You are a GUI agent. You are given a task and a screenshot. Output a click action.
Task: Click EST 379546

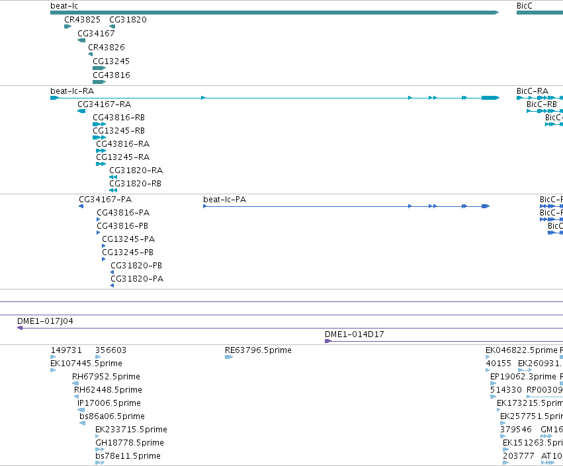[503, 436]
